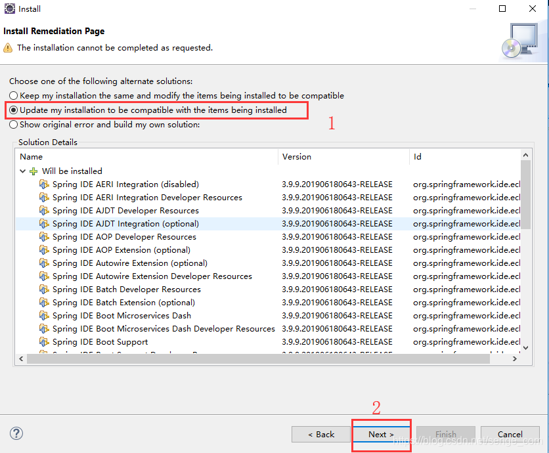Select Keep my installation the same option
Screen dimensions: 549x453
click(177, 96)
